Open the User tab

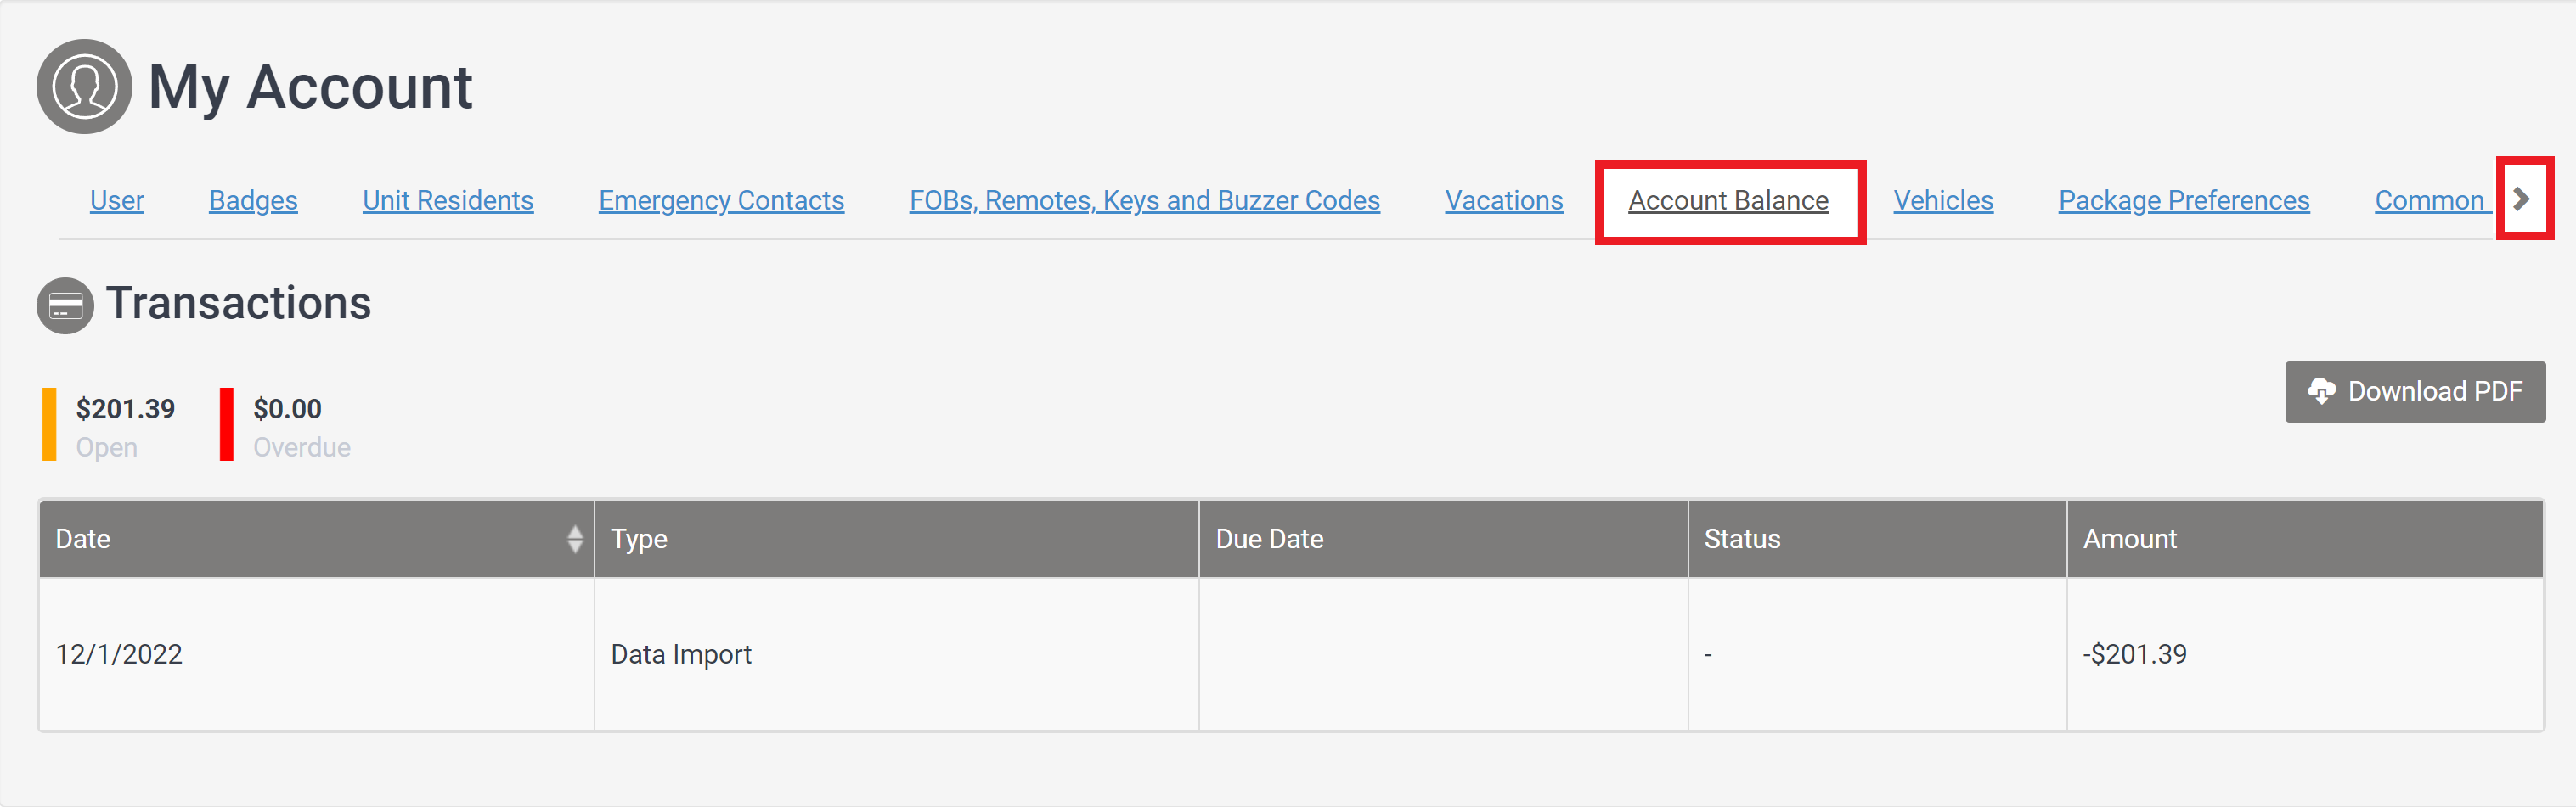click(x=117, y=201)
